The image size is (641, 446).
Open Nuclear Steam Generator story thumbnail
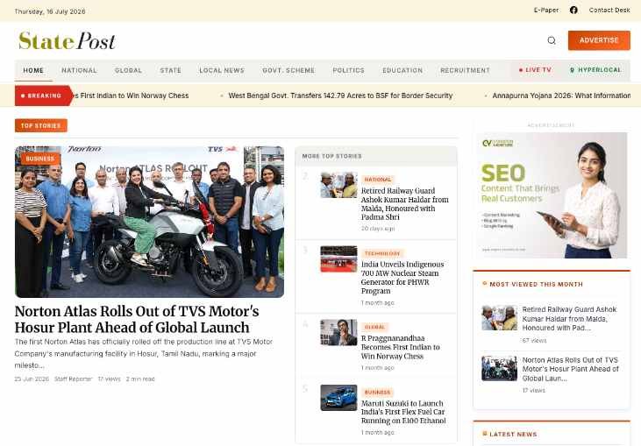(x=338, y=259)
